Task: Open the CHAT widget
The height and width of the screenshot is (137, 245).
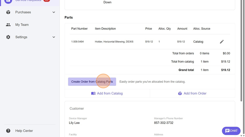Action: click(231, 131)
